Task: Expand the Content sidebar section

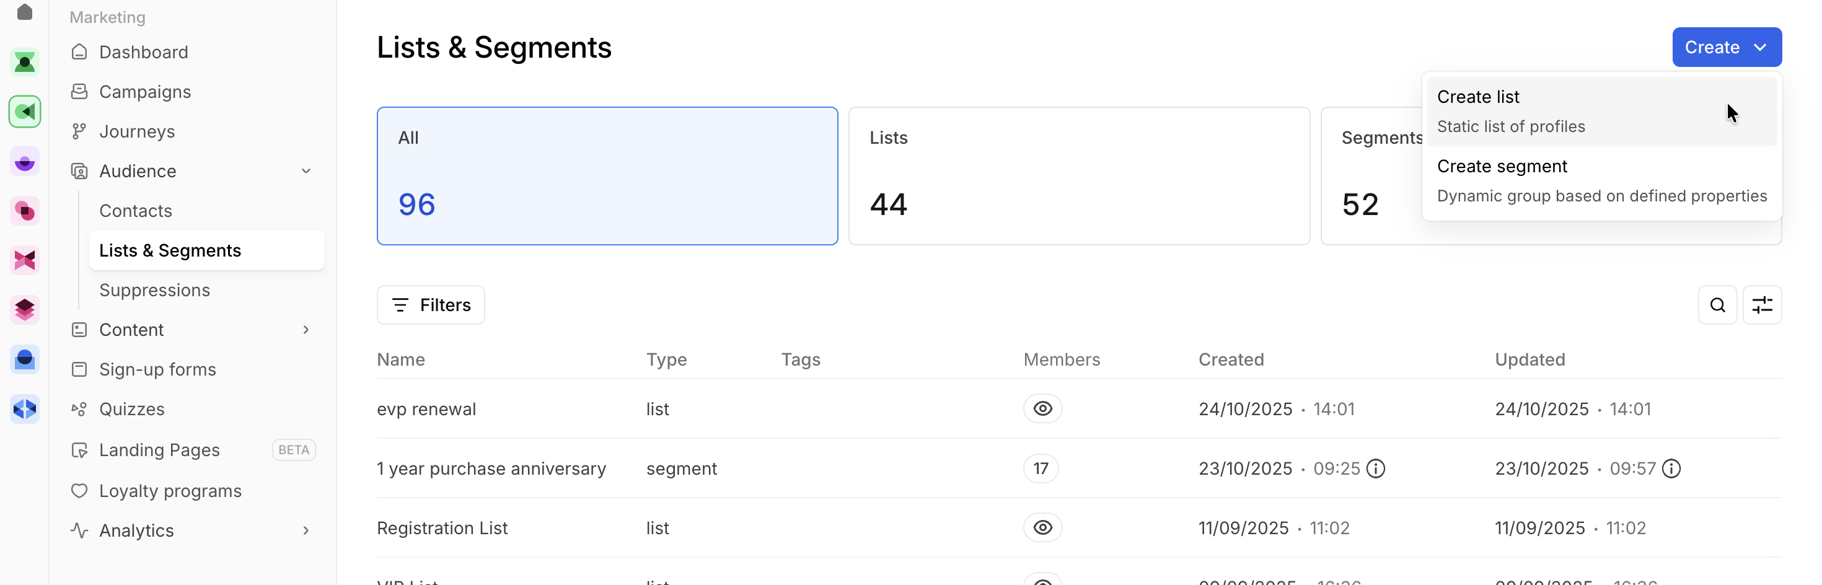Action: tap(306, 330)
